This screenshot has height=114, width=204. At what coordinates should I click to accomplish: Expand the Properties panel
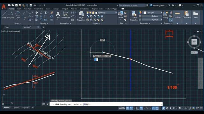pyautogui.click(x=145, y=23)
